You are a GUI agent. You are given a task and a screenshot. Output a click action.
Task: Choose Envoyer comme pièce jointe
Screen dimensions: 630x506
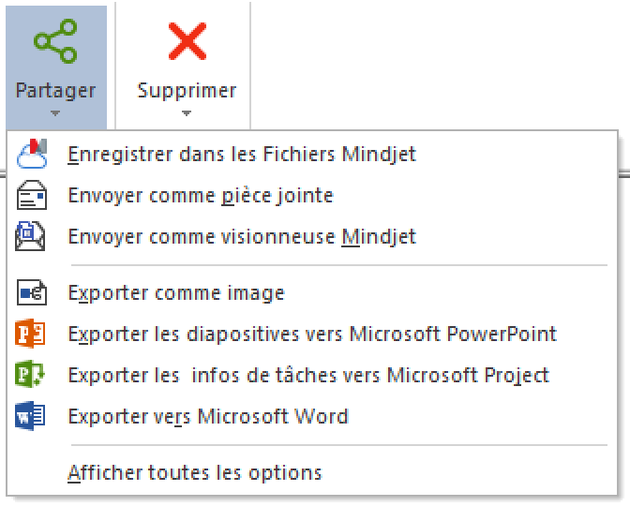point(201,196)
